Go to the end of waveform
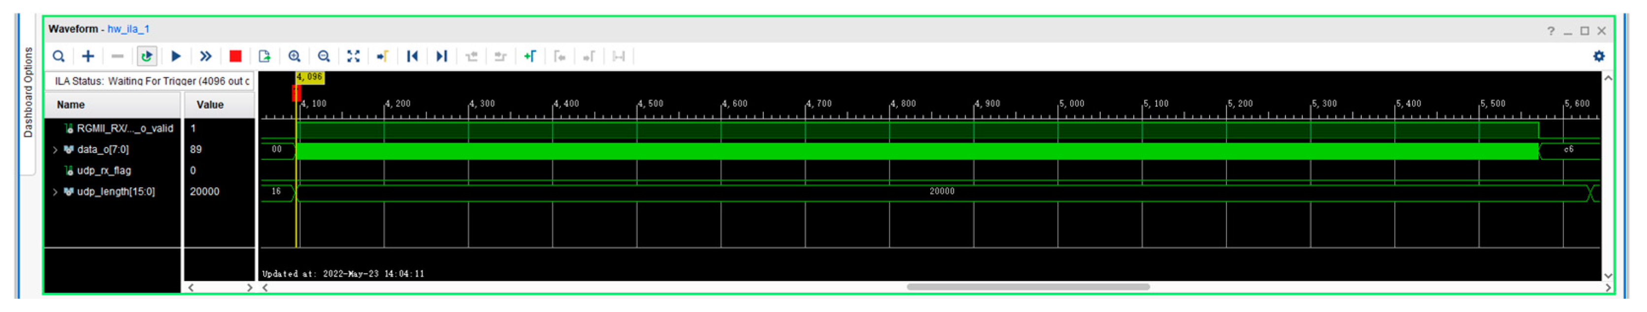 (442, 56)
